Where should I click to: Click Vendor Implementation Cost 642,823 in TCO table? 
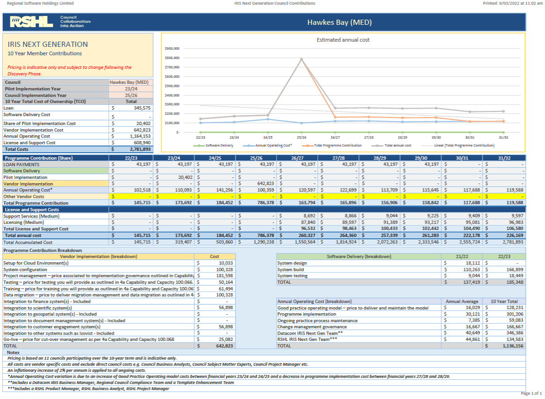[x=142, y=130]
